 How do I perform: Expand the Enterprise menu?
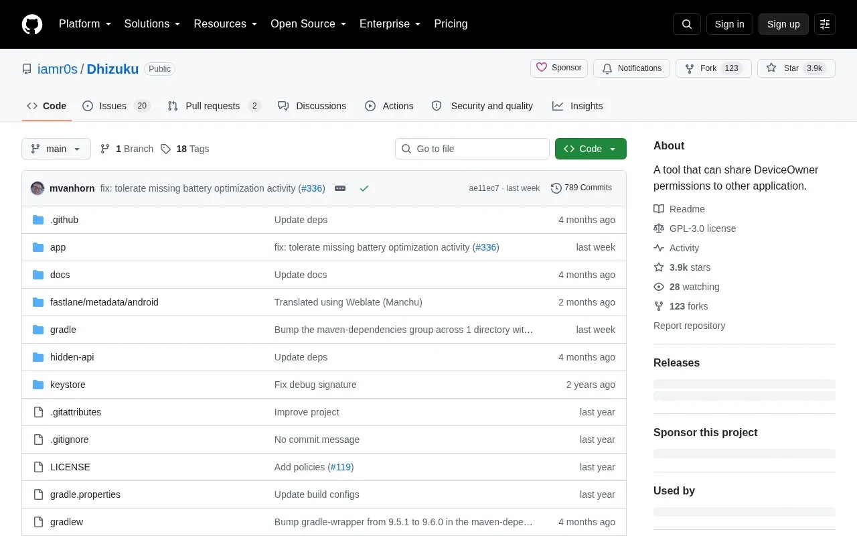coord(390,24)
